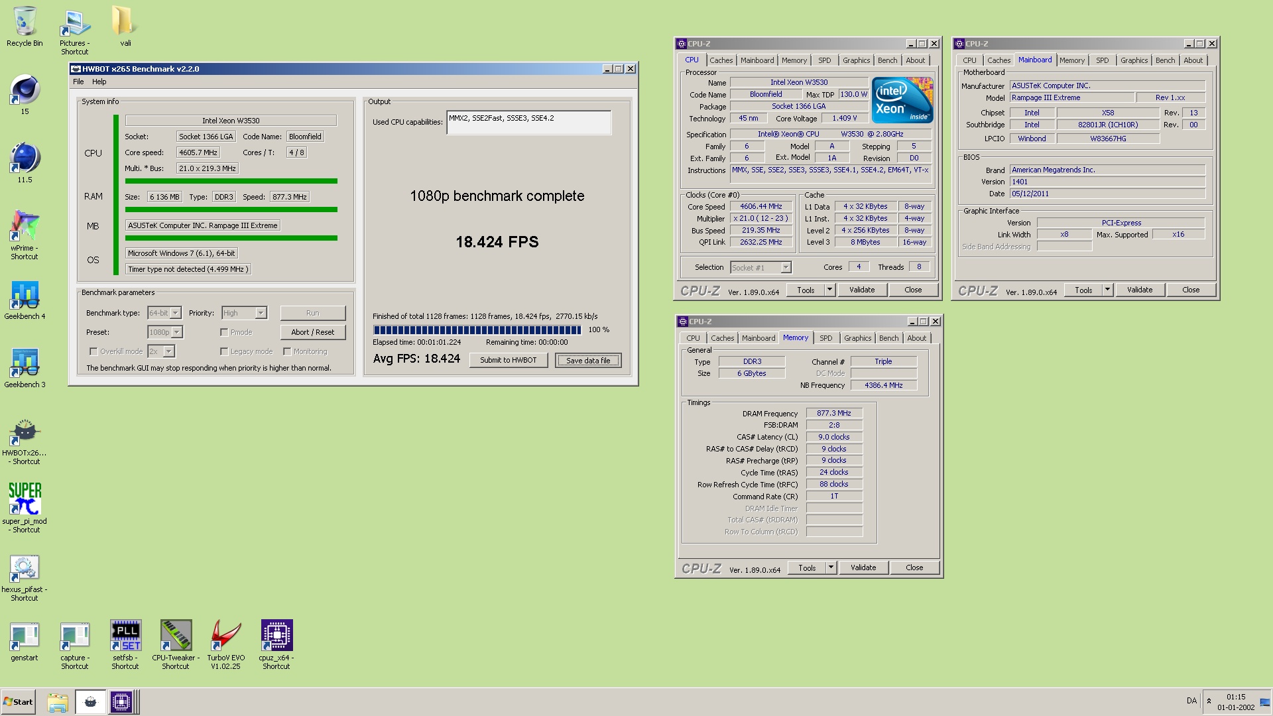This screenshot has height=716, width=1273.
Task: Launch Geekbench 3 desktop icon
Action: point(25,368)
